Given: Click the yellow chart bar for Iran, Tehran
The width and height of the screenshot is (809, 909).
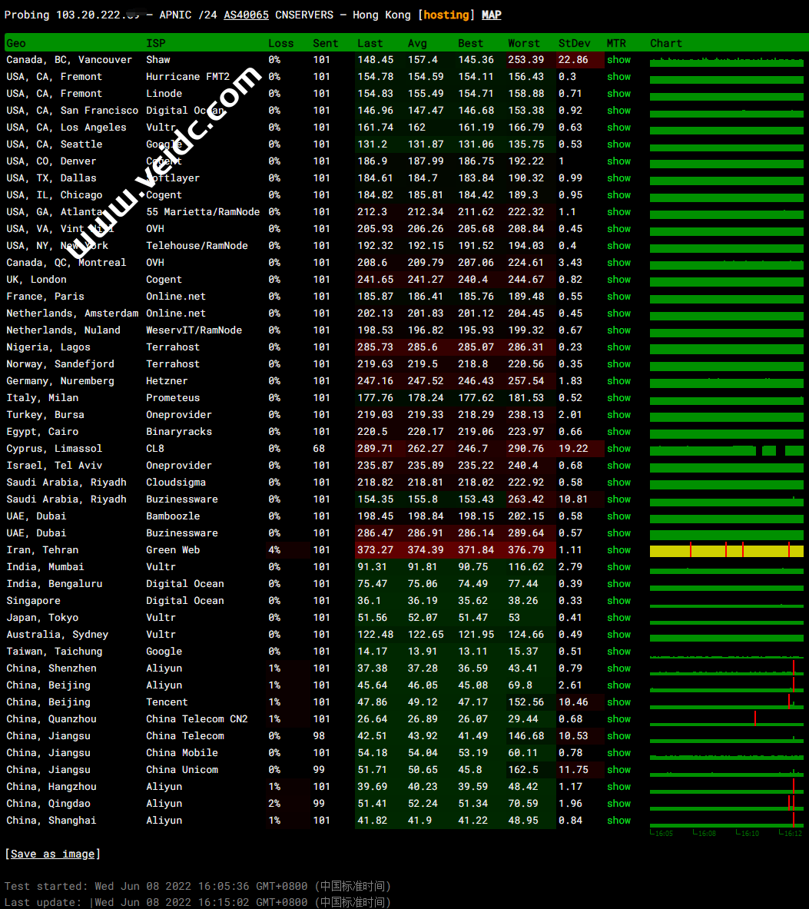Looking at the screenshot, I should tap(727, 551).
